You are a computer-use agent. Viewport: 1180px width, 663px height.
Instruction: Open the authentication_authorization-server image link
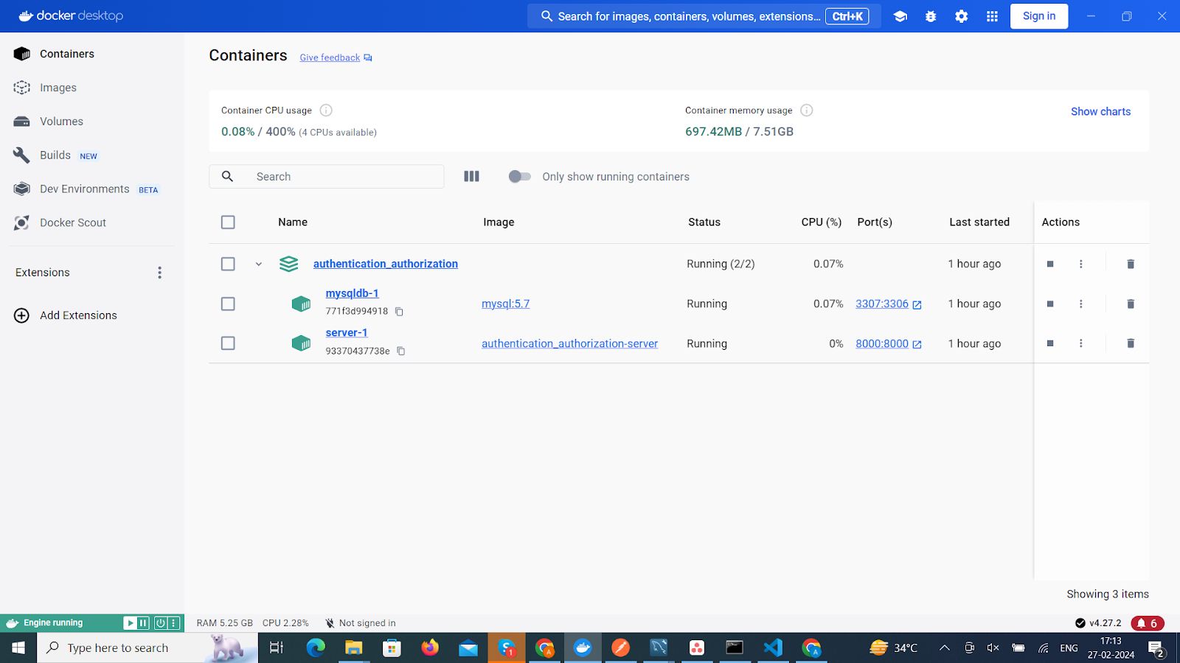569,343
